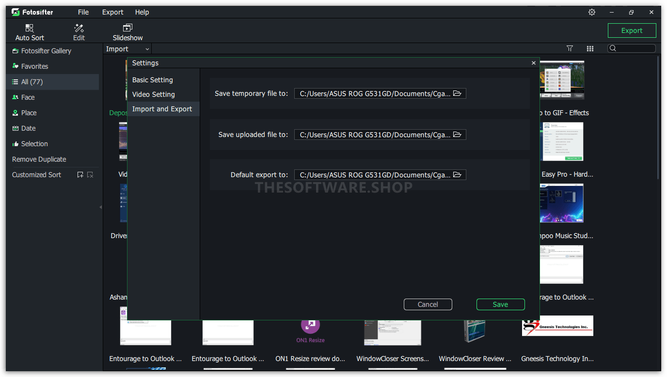Select Face sorting in the sidebar
Screen dimensions: 667x377
(x=29, y=97)
